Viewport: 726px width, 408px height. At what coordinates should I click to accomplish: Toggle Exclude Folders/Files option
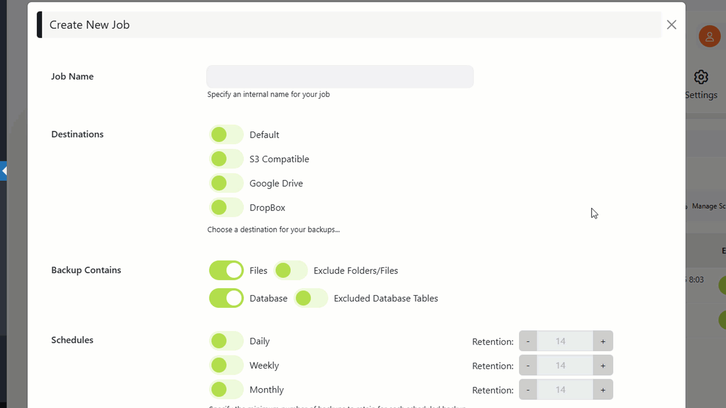pos(290,270)
